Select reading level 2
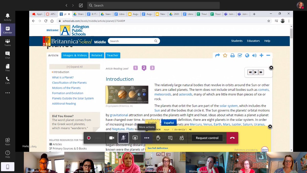 point(144,68)
